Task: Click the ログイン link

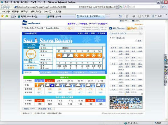Action: point(139,24)
